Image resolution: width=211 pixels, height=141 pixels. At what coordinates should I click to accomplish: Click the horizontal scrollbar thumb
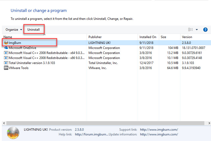(105, 123)
